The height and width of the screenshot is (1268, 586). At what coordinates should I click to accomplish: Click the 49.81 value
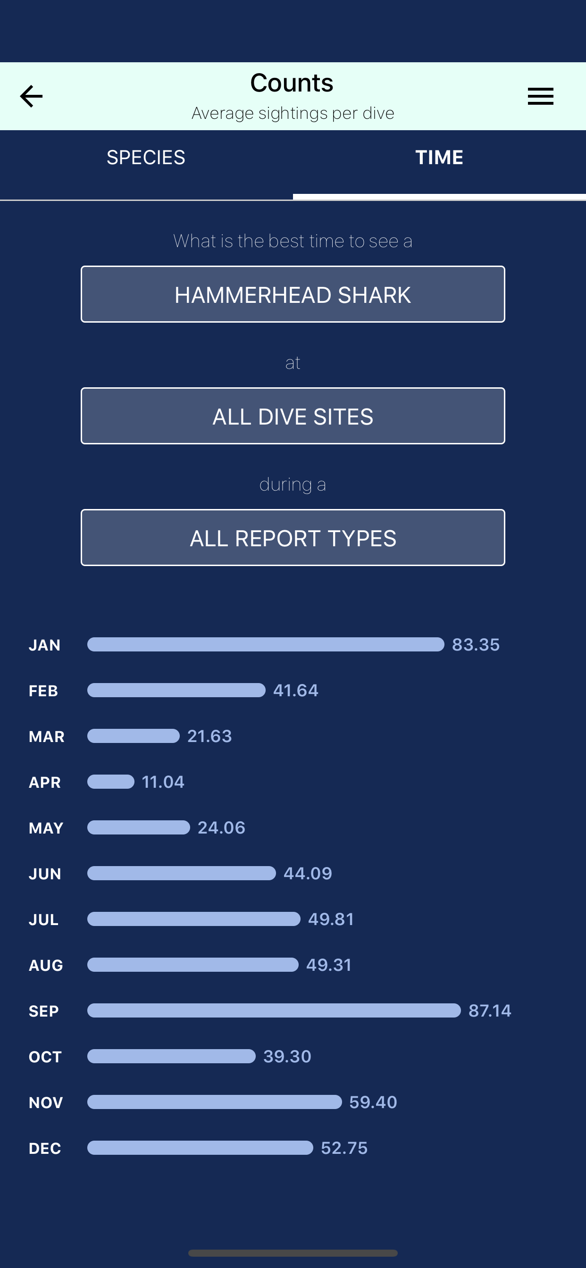tap(331, 919)
